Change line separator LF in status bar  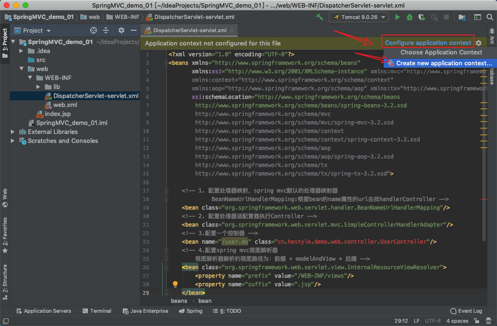(417, 321)
